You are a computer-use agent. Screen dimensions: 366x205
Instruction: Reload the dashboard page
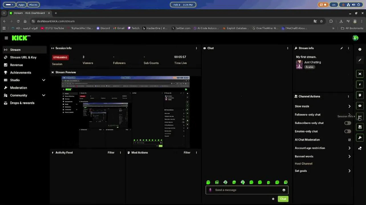pyautogui.click(x=18, y=21)
